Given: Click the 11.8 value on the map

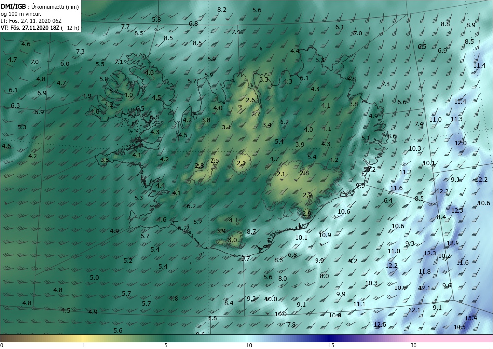Looking at the screenshot, I should [x=424, y=272].
